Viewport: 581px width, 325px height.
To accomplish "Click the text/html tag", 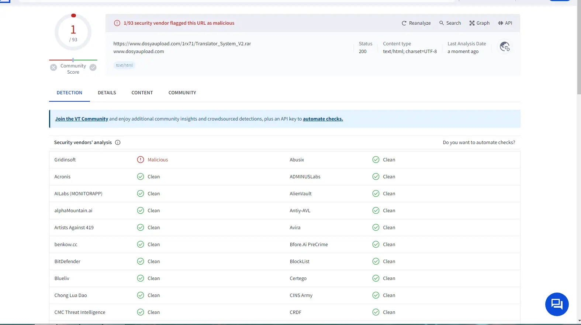I will pos(124,65).
